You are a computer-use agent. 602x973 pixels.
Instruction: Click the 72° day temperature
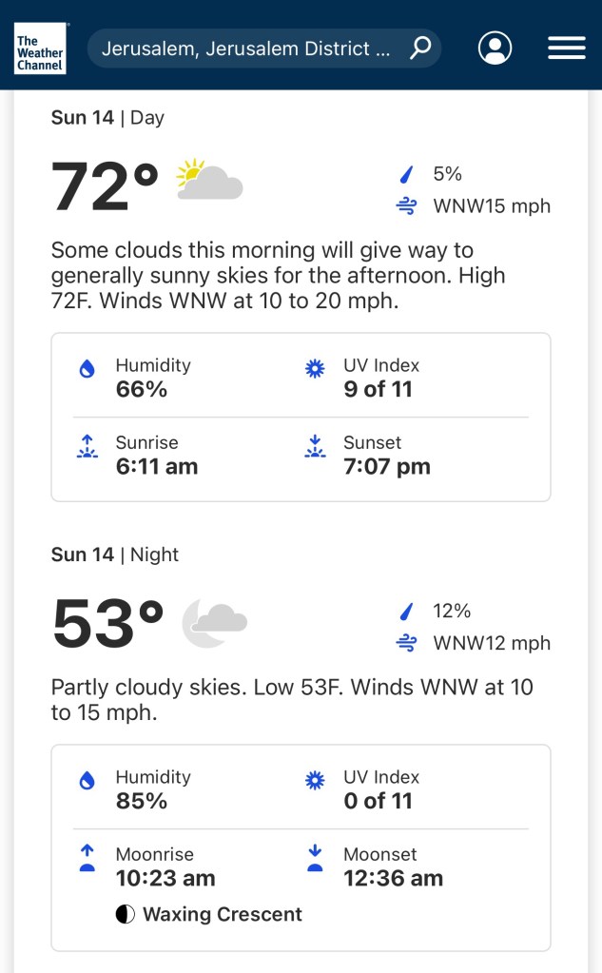(105, 187)
